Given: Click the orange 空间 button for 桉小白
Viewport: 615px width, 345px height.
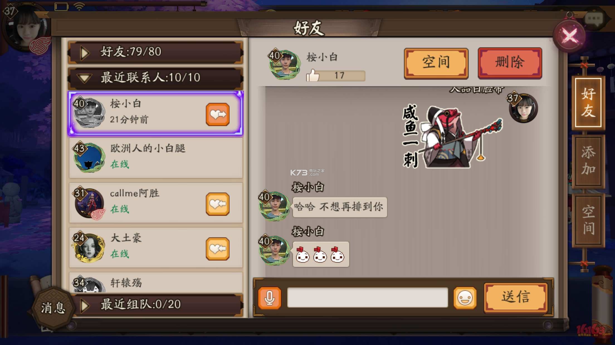Looking at the screenshot, I should (x=436, y=63).
